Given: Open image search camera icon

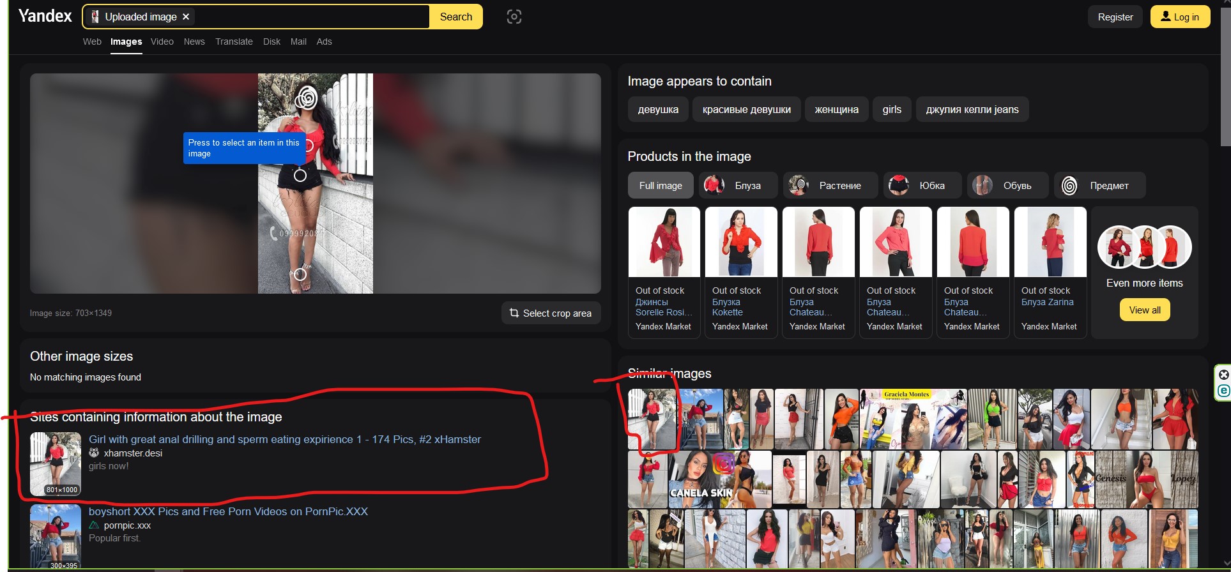Looking at the screenshot, I should pos(514,17).
